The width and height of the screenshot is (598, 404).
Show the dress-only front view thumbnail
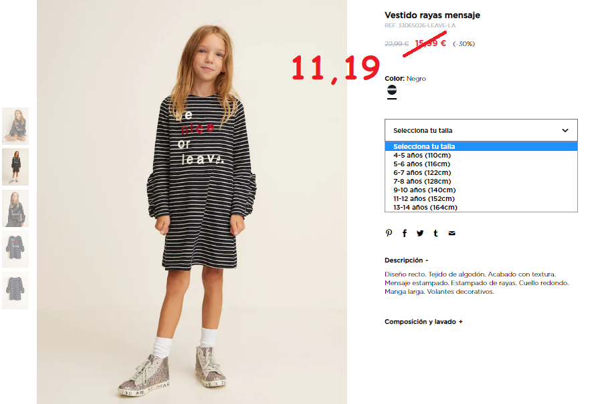coord(15,249)
